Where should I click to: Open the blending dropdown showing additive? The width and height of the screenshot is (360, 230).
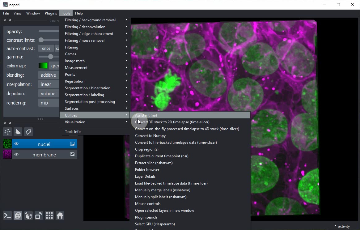point(49,75)
